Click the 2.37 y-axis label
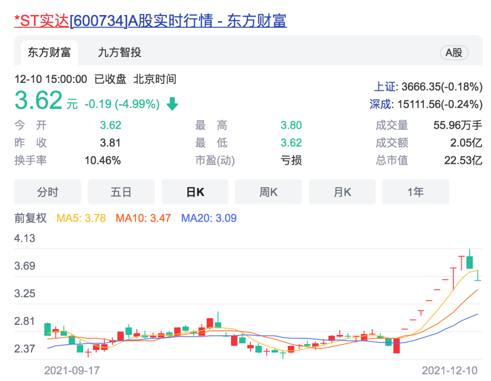The height and width of the screenshot is (381, 491). tap(25, 349)
